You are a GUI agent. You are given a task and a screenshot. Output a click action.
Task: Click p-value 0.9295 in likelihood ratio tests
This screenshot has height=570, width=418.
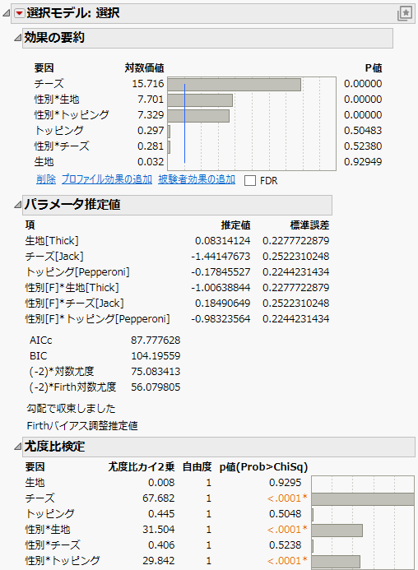click(286, 482)
